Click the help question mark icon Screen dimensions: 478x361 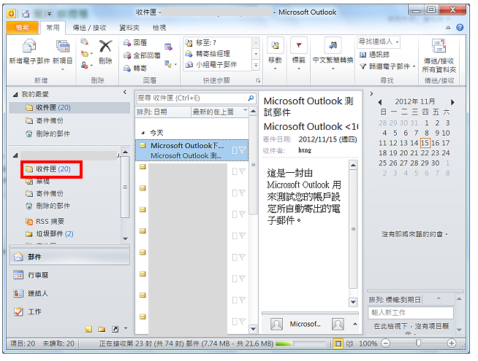point(460,28)
